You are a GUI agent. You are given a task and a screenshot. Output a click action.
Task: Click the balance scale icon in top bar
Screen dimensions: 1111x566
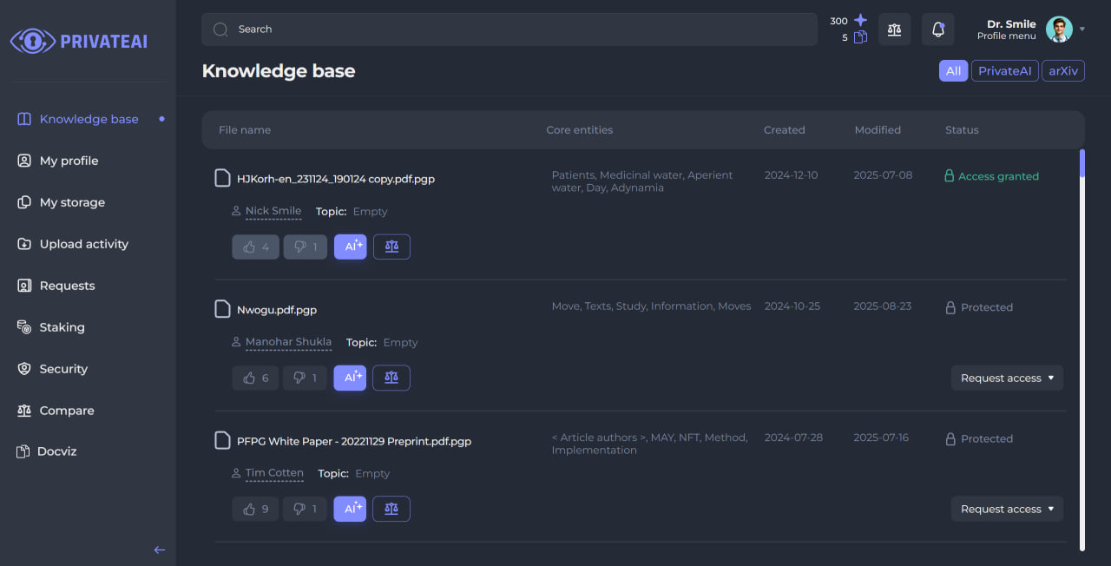click(894, 30)
